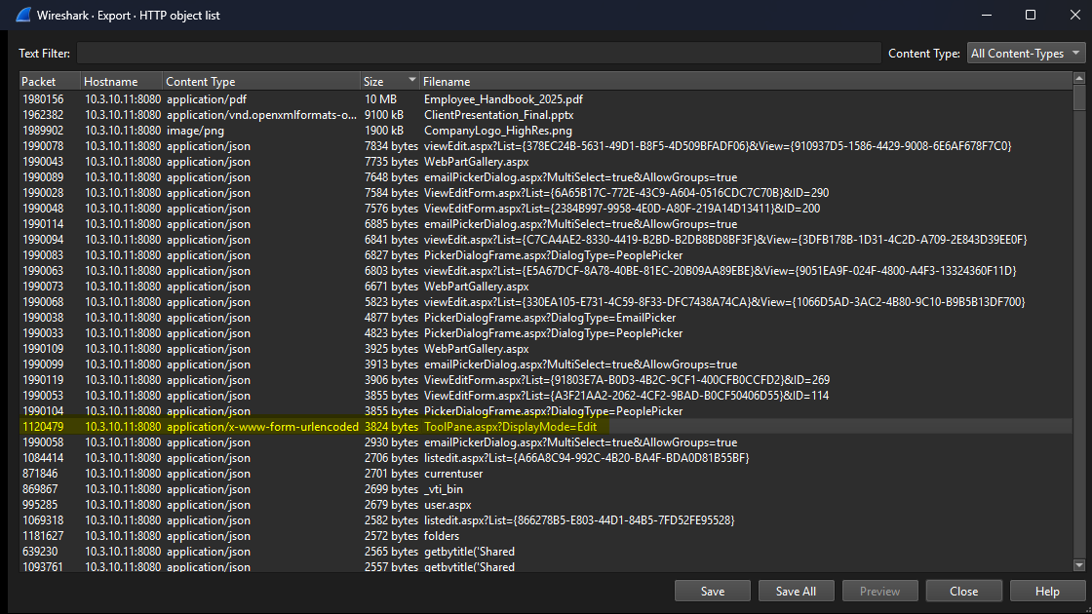1092x614 pixels.
Task: Sort by the Content Type column header
Action: point(260,82)
